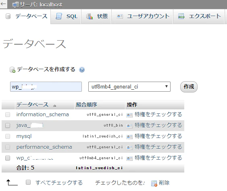Click the bold latin1_swedish_ci in total row

pos(99,168)
